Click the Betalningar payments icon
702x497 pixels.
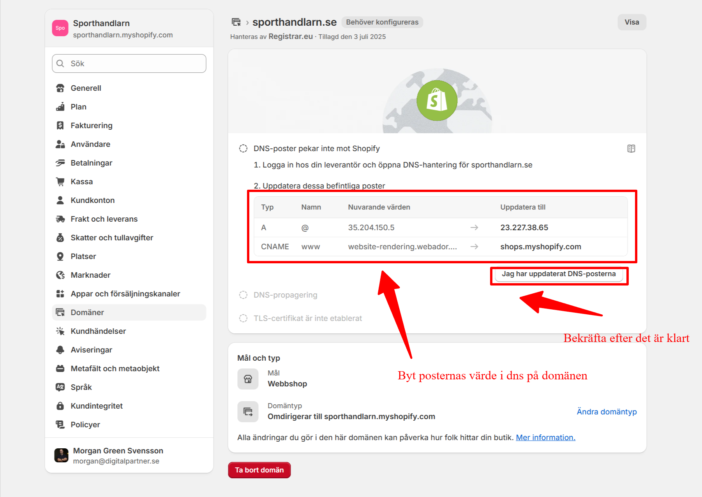(60, 163)
